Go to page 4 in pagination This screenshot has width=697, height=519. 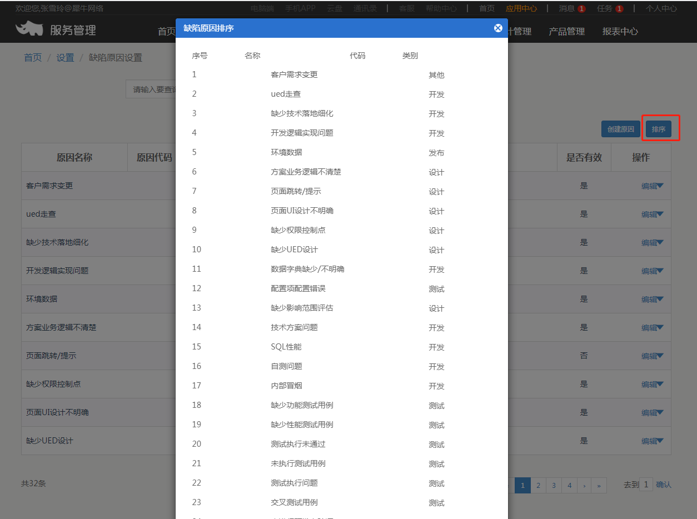tap(569, 485)
